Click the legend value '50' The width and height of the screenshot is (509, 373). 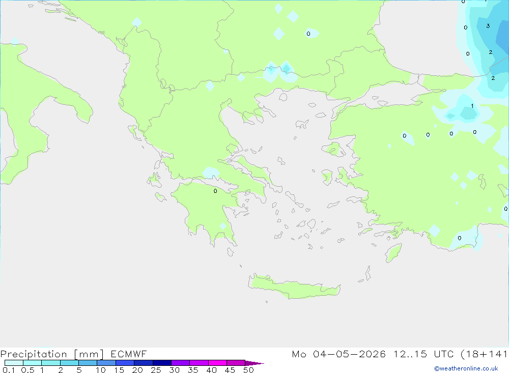tap(248, 370)
